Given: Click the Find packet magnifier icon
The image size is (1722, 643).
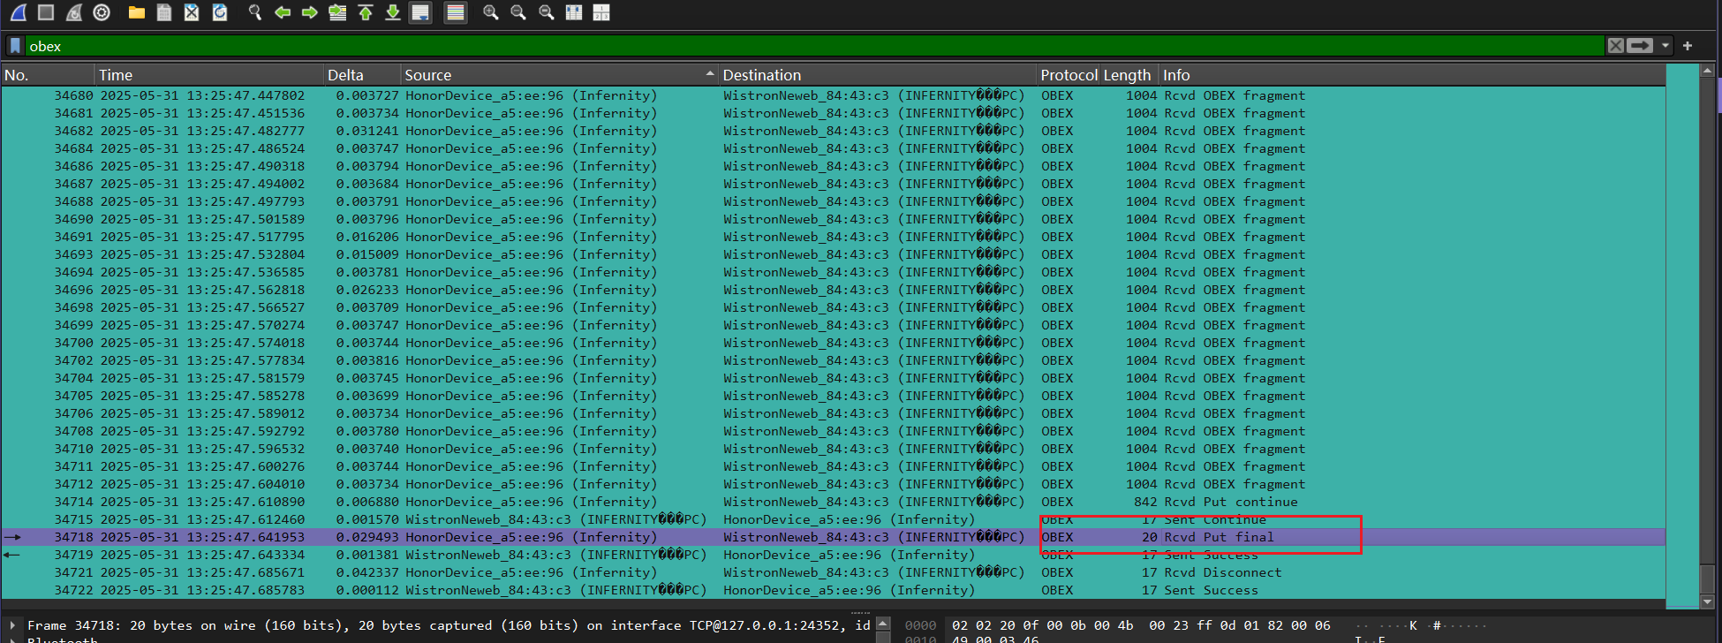Looking at the screenshot, I should [x=254, y=12].
